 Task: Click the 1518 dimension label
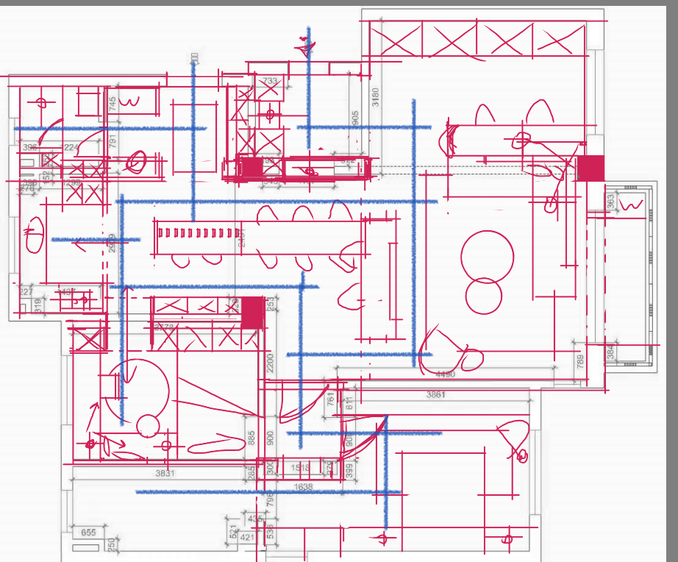tap(300, 468)
